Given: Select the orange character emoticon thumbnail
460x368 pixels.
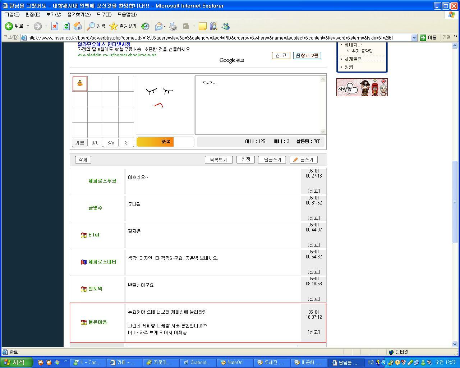Looking at the screenshot, I should point(80,83).
